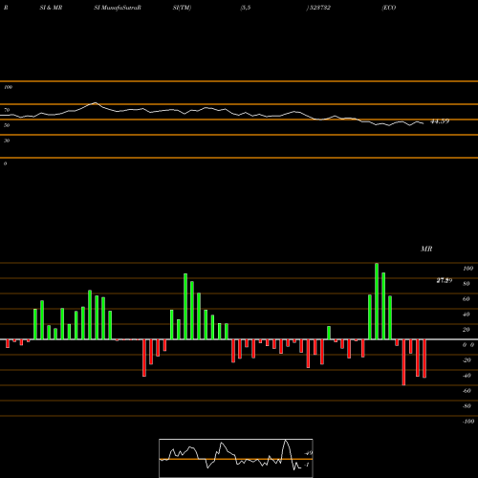This screenshot has height=478, width=478.
Task: Select the longest red MR bar
Action: pos(403,362)
